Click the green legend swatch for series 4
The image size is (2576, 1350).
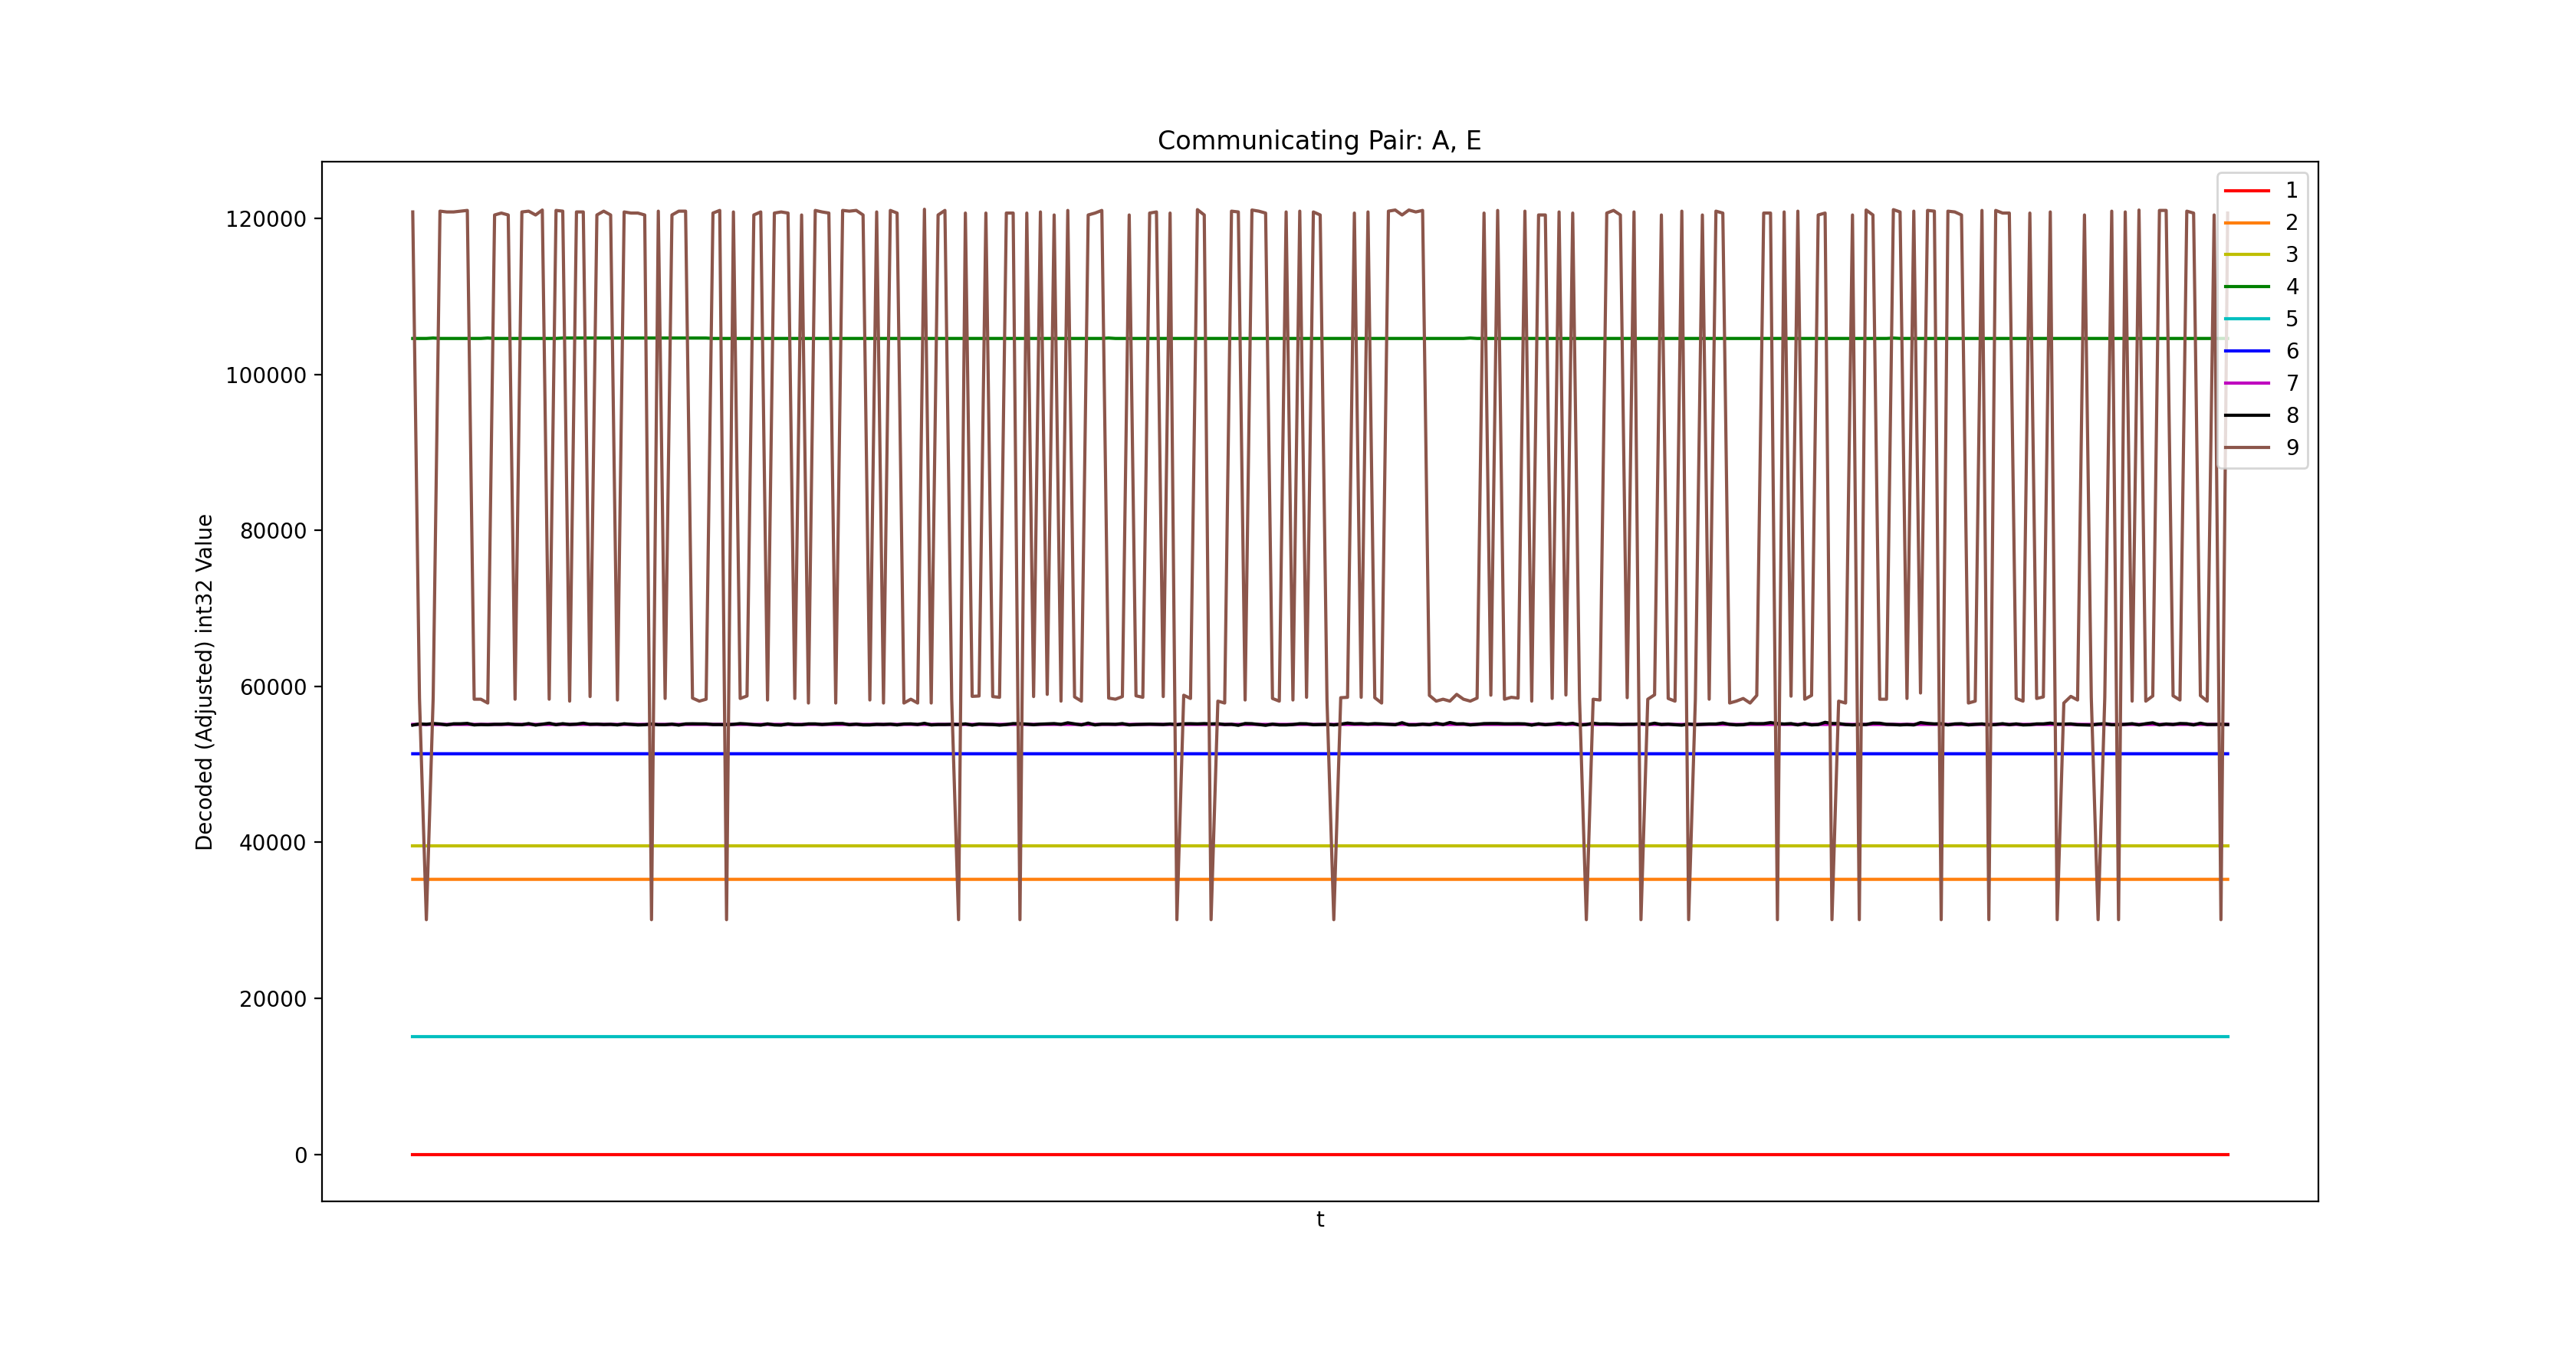tap(2246, 287)
